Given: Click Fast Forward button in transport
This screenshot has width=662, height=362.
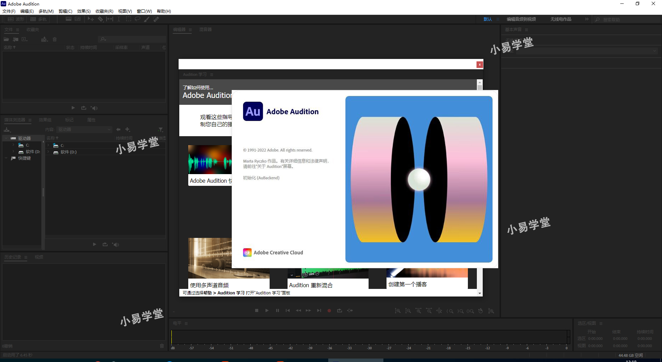Looking at the screenshot, I should (x=308, y=311).
